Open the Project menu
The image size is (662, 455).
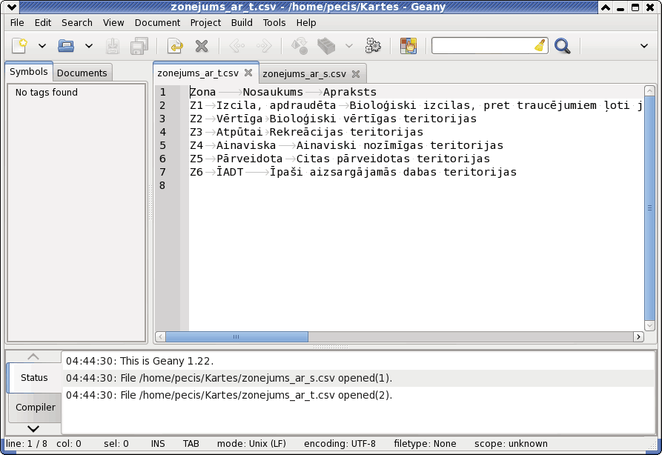coord(205,23)
